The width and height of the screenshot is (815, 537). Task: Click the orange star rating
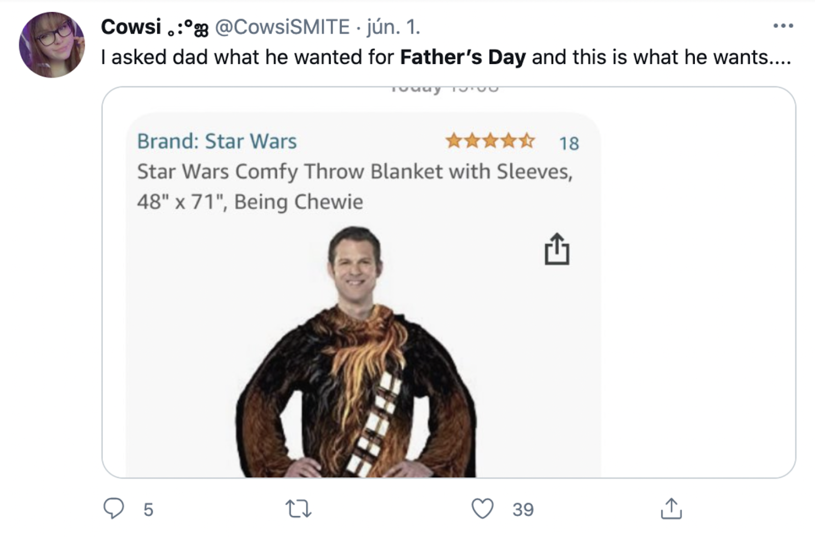point(490,140)
